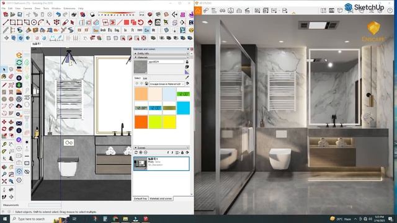Screen dimensions: 397x223
Task: Click the materials library home icon
Action: (x=146, y=84)
